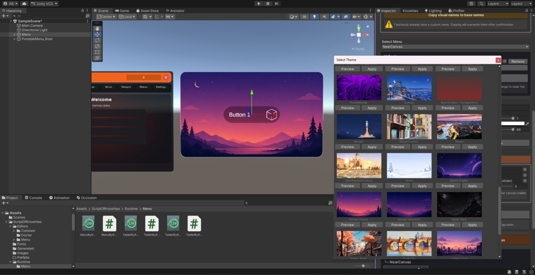This screenshot has width=535, height=275.
Task: Preview the Snow theme
Action: coord(398,186)
